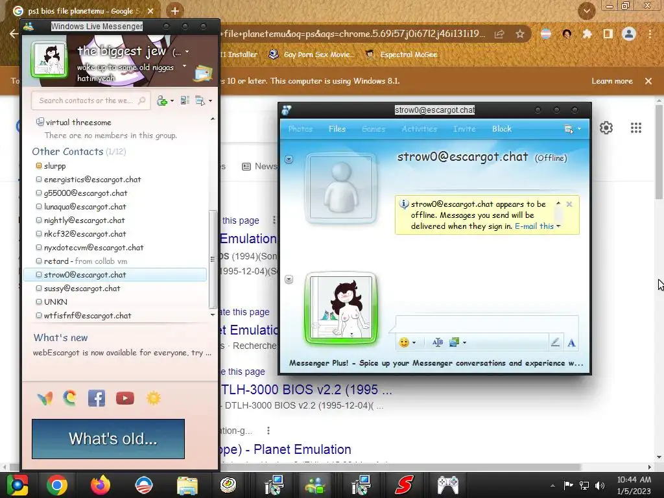Close the Chrome Windows 8.1 info bar
Screen dimensions: 664x498
tap(648, 81)
